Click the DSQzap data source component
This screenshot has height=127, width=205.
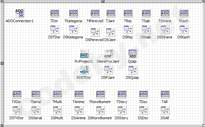133,70
